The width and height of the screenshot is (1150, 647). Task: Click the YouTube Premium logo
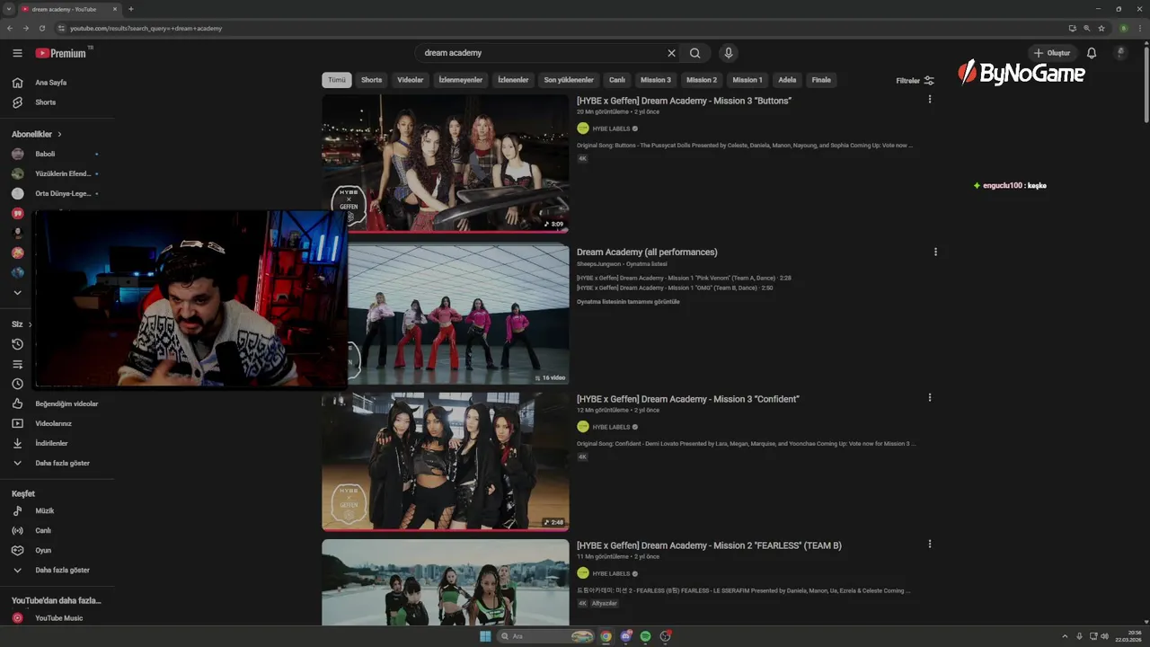(61, 53)
